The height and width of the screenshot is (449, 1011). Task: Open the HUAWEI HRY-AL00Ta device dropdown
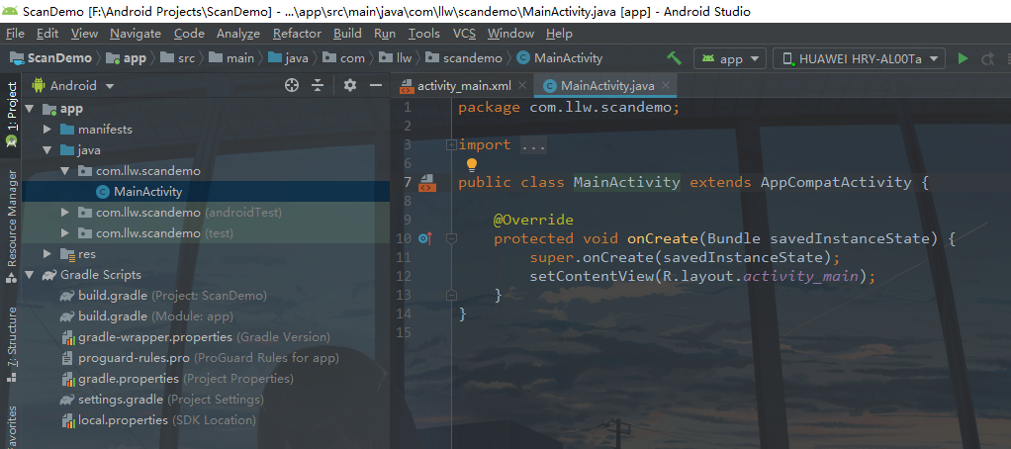pyautogui.click(x=859, y=58)
